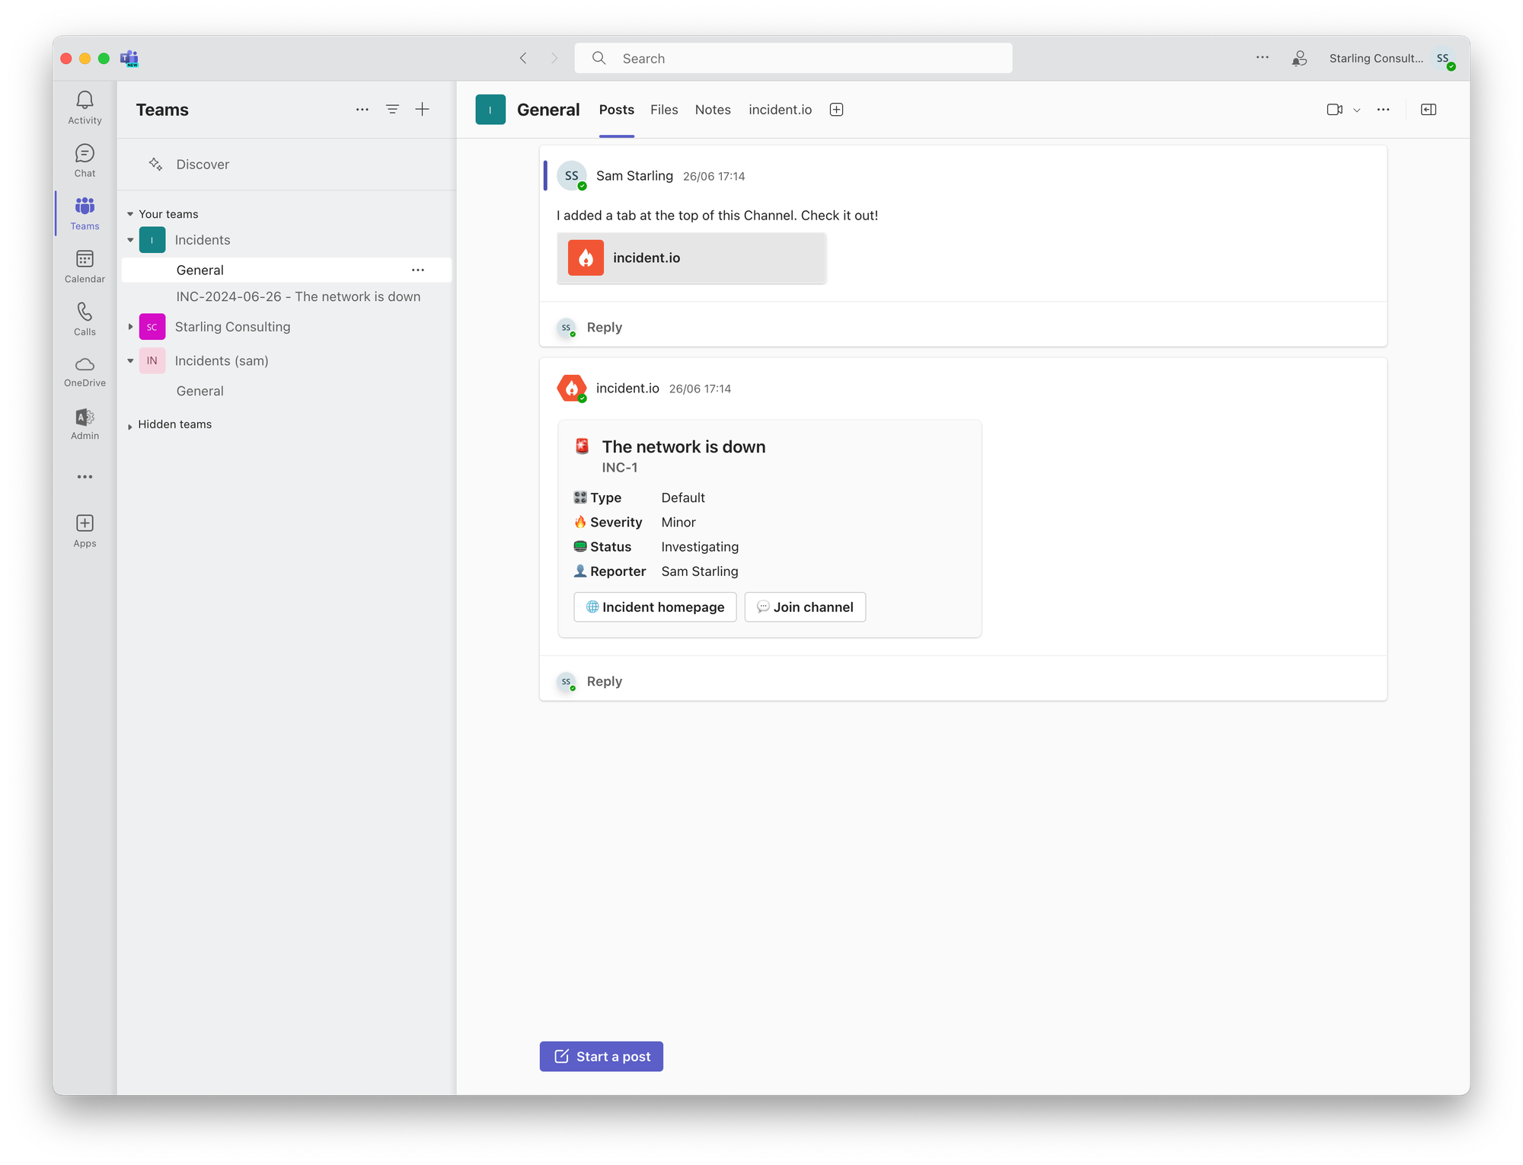Collapse the Incidents team tree
1523x1165 pixels.
click(x=130, y=240)
